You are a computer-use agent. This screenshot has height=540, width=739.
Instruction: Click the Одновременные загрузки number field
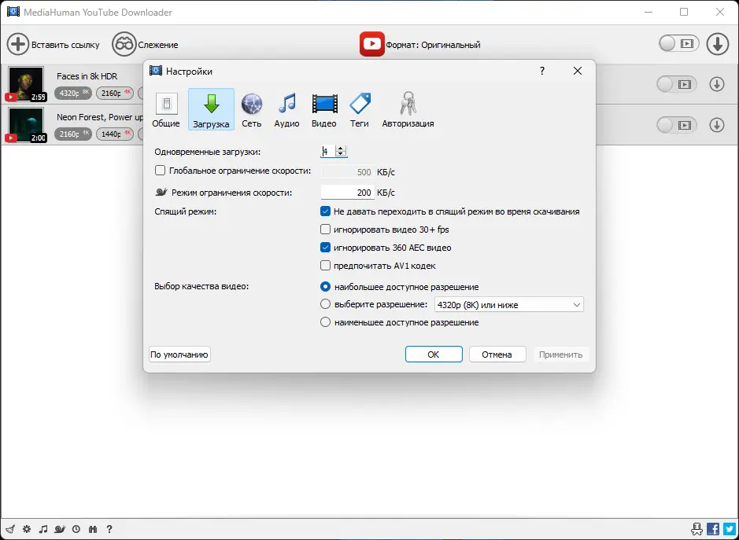tap(328, 151)
